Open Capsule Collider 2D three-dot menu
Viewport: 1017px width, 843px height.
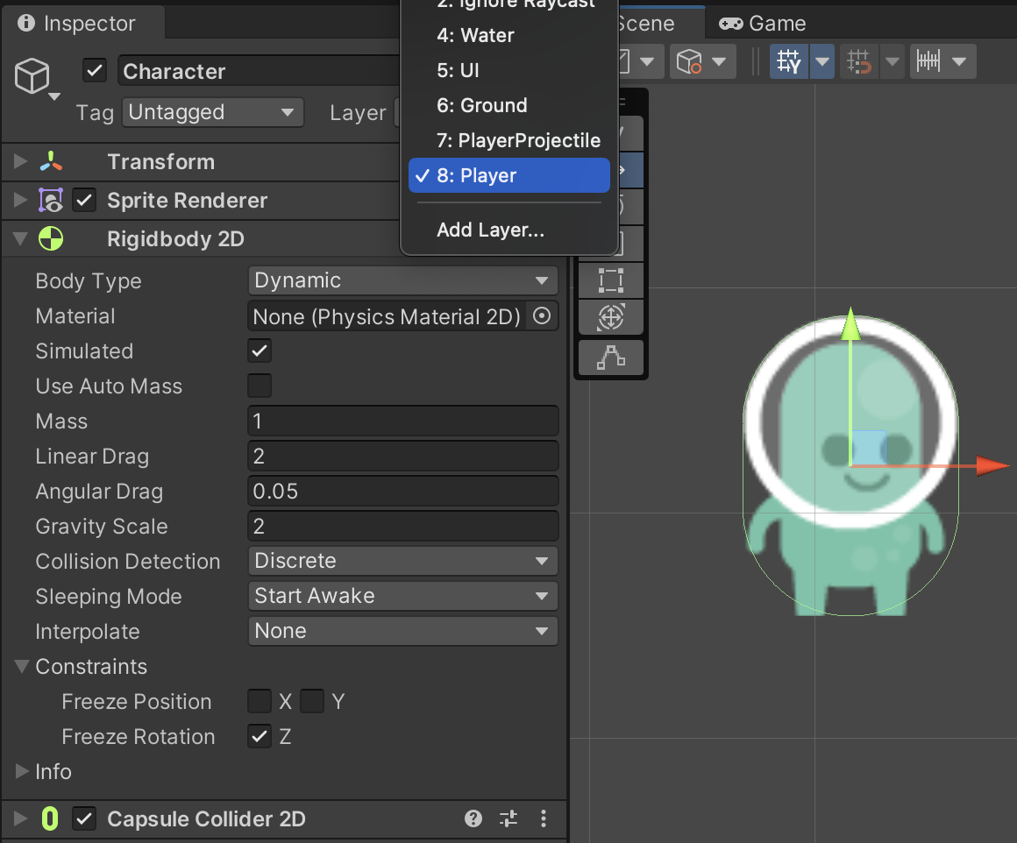pos(544,819)
